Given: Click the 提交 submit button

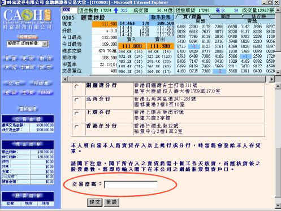Looking at the screenshot, I should point(94,203).
